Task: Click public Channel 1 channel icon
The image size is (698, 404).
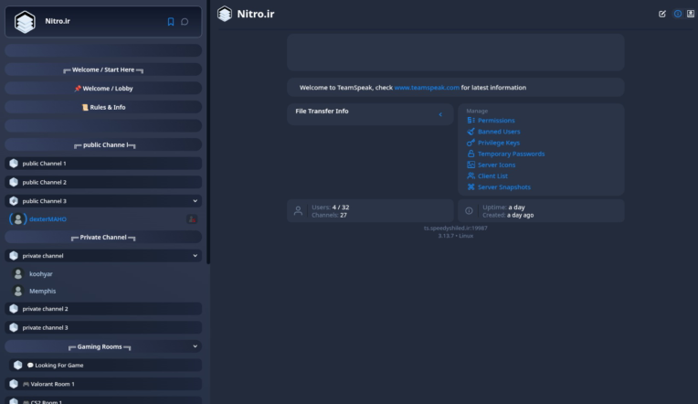Action: pyautogui.click(x=14, y=164)
